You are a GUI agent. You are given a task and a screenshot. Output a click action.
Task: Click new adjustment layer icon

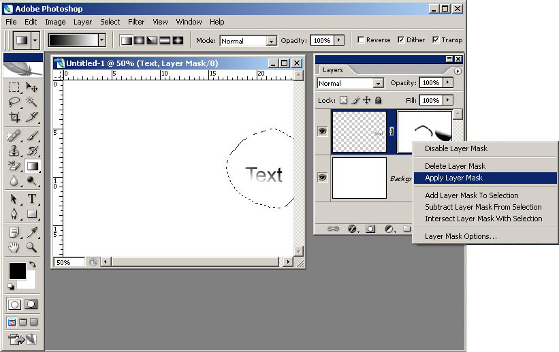(x=389, y=229)
